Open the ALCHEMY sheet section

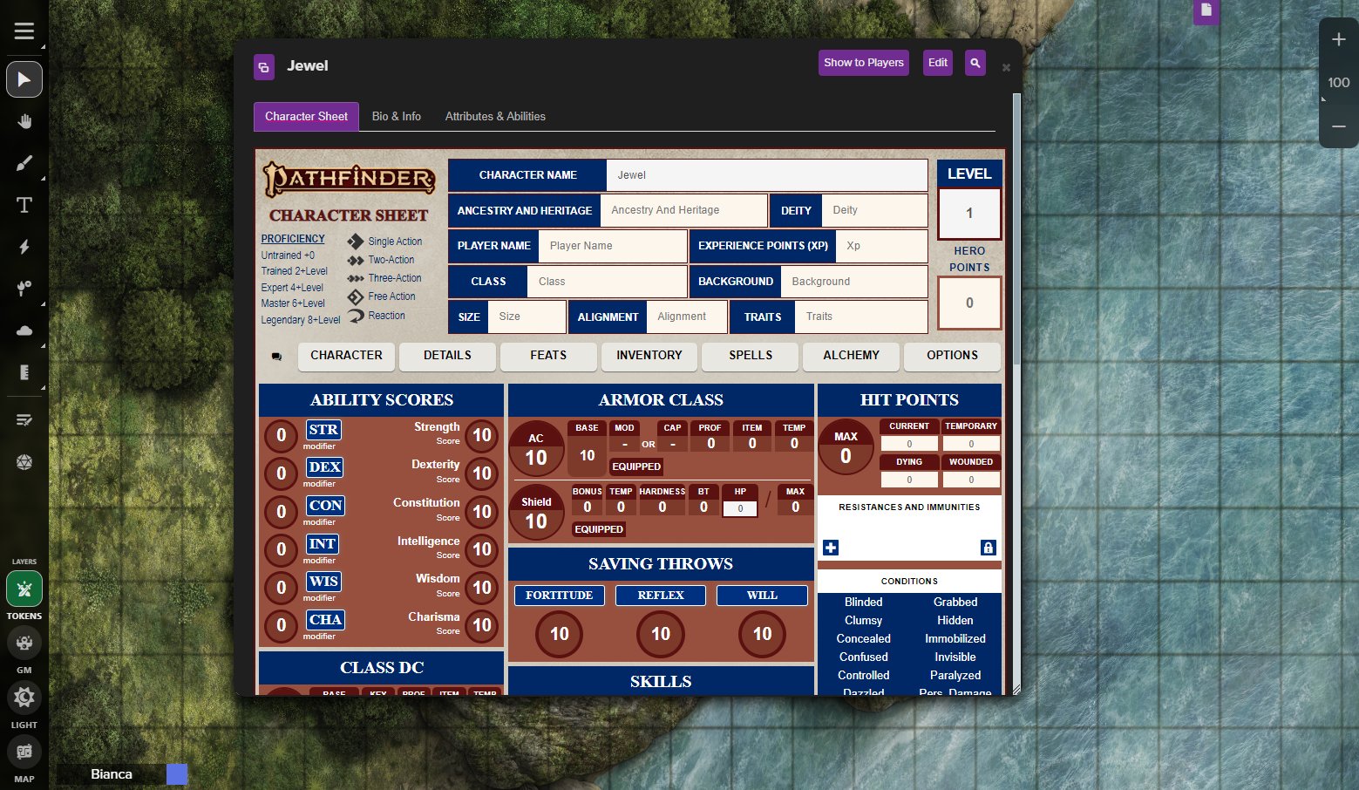[x=852, y=356]
